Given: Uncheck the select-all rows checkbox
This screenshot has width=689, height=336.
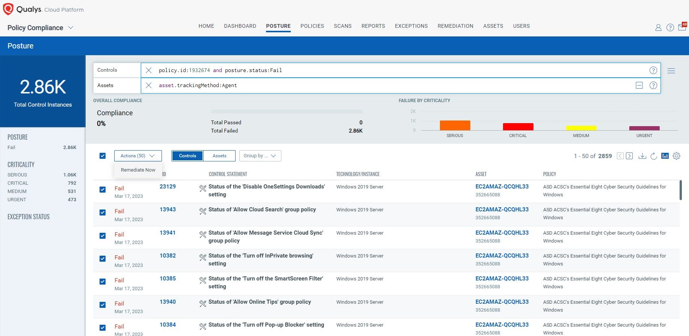Looking at the screenshot, I should coord(103,156).
